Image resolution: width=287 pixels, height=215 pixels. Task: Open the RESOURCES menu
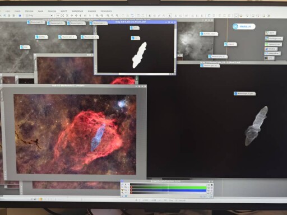106,11
